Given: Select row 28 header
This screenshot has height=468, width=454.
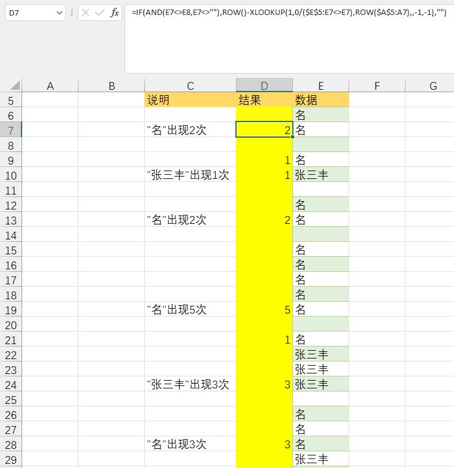Looking at the screenshot, I should coord(11,444).
